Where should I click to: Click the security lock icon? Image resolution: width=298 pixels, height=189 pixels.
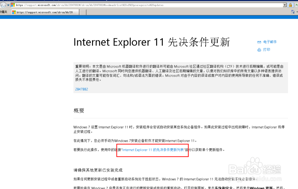click(290, 5)
